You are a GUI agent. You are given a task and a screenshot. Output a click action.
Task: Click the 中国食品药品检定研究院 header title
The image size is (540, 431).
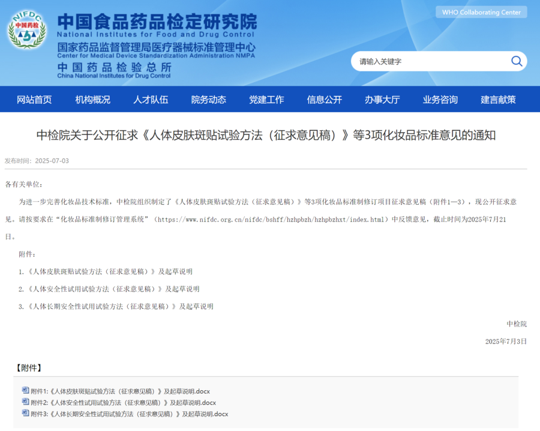tap(157, 22)
